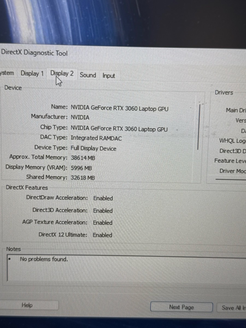Click the Display Memory (VRAM) label
Image resolution: width=246 pixels, height=328 pixels.
[x=36, y=167]
